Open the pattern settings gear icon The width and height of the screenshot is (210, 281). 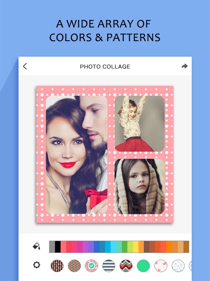pyautogui.click(x=36, y=265)
